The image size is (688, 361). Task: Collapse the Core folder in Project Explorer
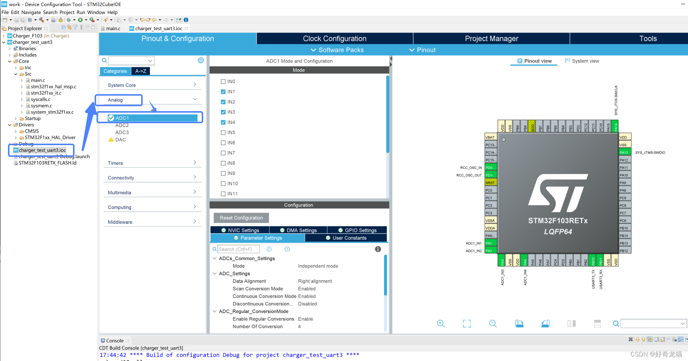(9, 61)
